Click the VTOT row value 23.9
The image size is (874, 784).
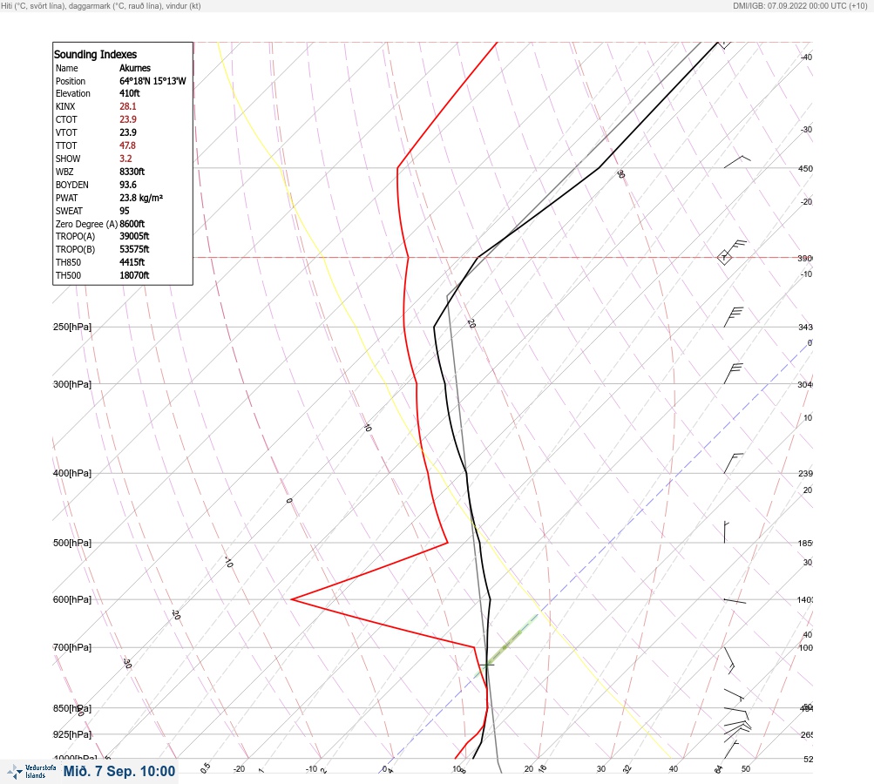click(x=127, y=132)
